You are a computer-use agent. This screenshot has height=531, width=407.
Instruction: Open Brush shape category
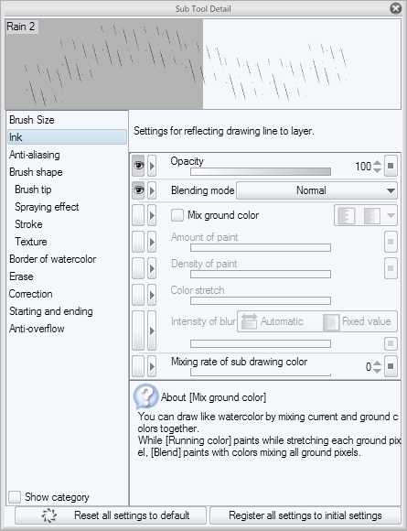(67, 172)
